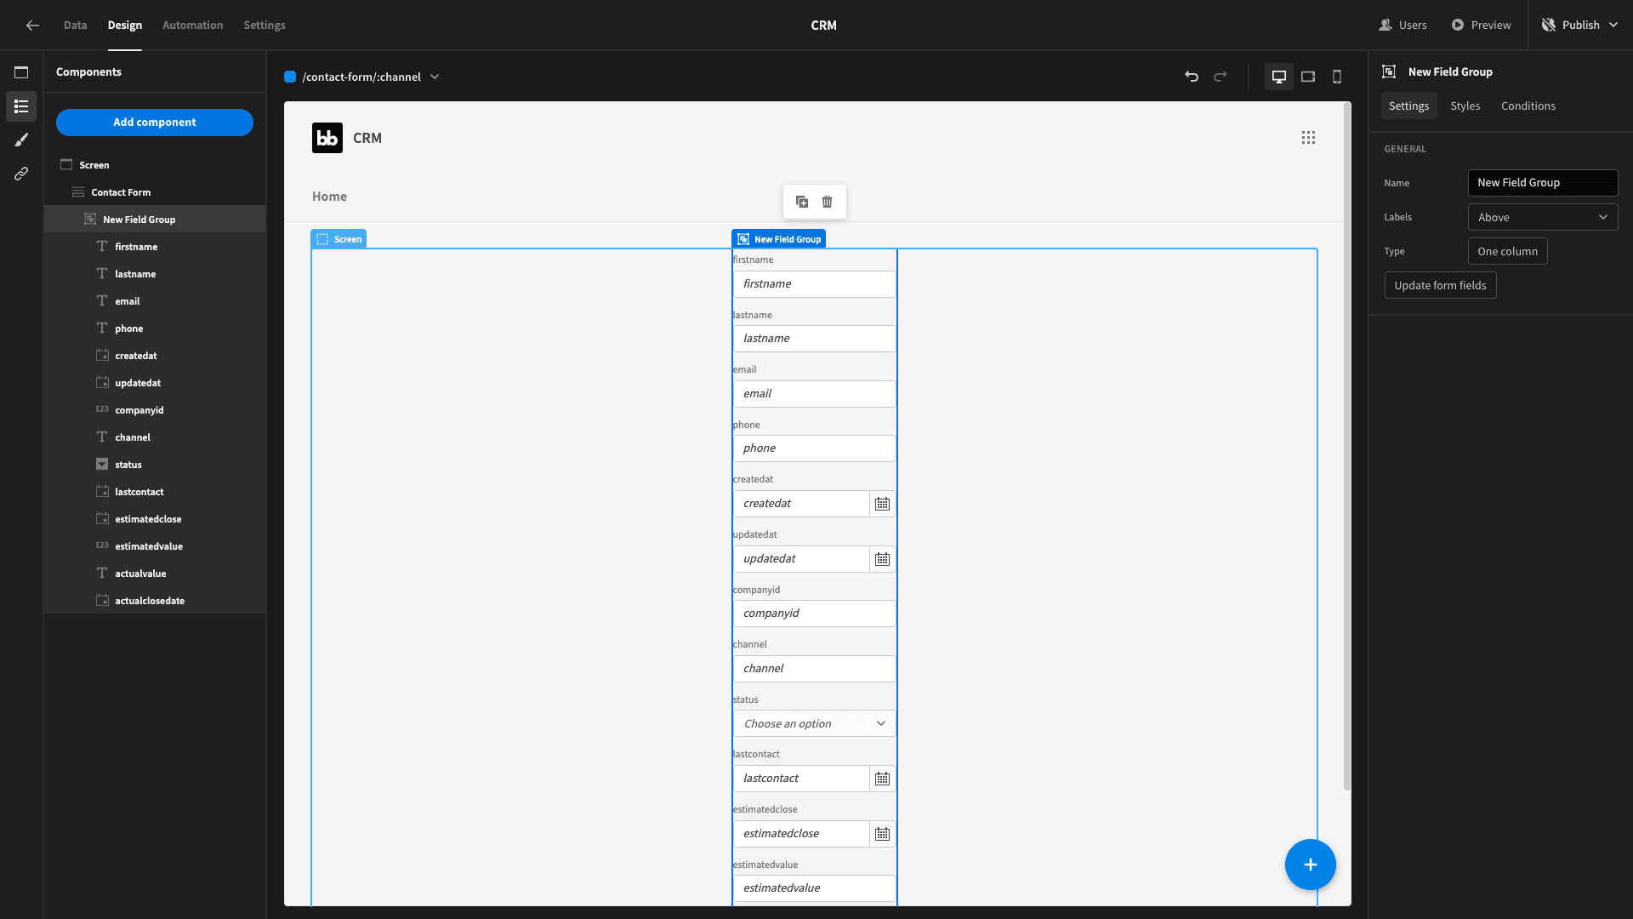Redo the last change

pyautogui.click(x=1220, y=77)
